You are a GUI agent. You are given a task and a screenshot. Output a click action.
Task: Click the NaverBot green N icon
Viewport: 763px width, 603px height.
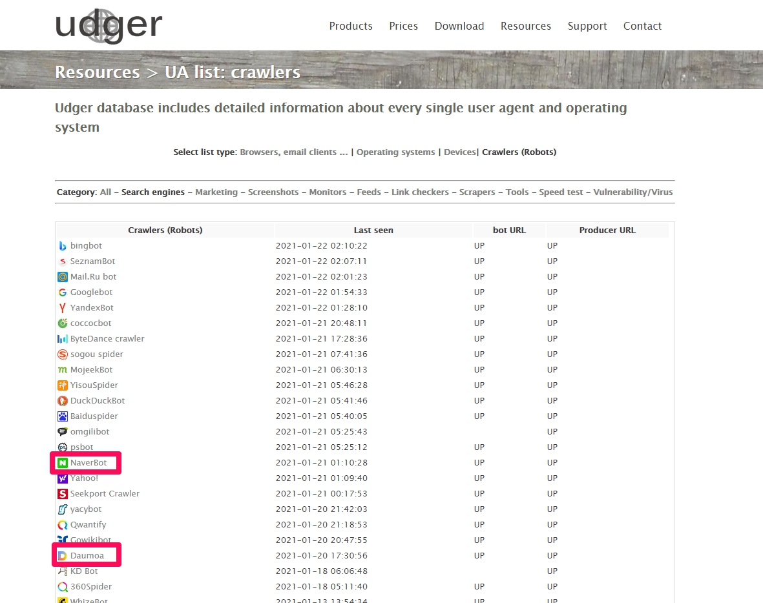(62, 463)
